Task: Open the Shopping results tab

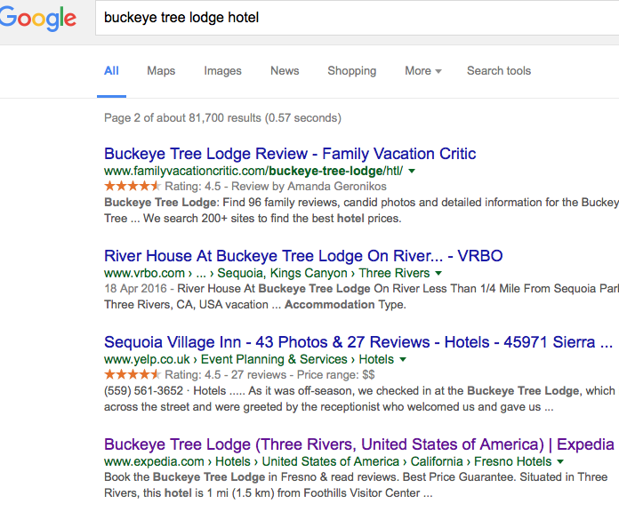Action: pyautogui.click(x=351, y=71)
